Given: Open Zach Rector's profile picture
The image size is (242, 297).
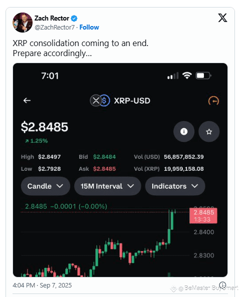Looking at the screenshot, I should (23, 23).
